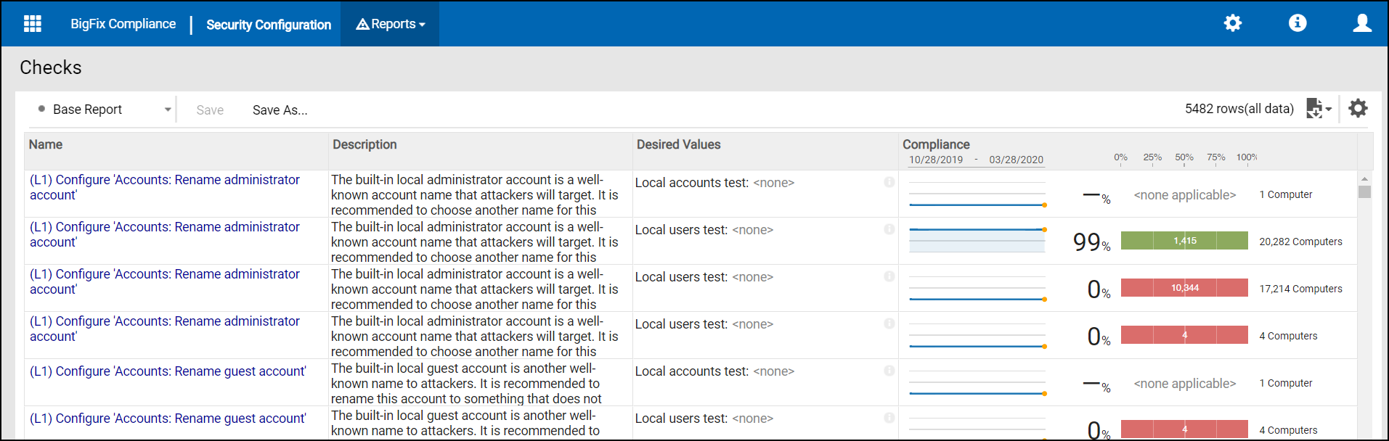Click the green 1,415 compliance bar

pos(1184,241)
